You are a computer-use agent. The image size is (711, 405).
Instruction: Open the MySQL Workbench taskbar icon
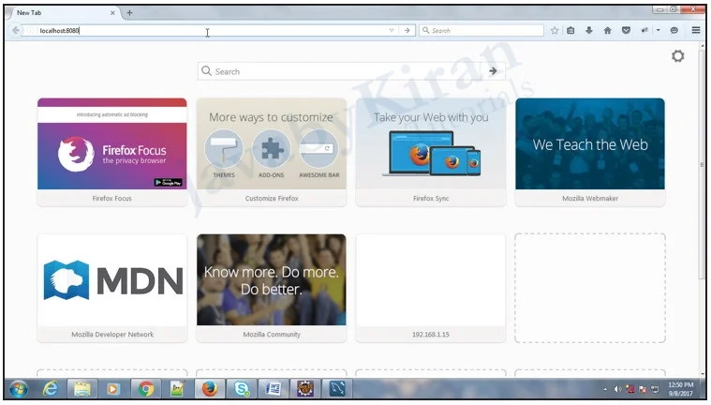(x=337, y=389)
